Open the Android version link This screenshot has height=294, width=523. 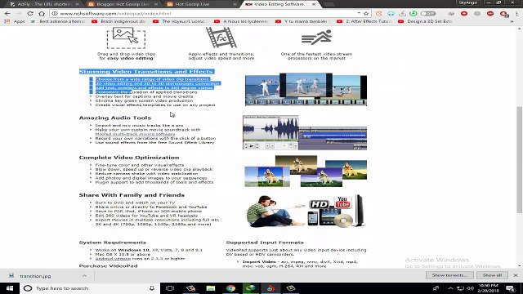click(113, 258)
